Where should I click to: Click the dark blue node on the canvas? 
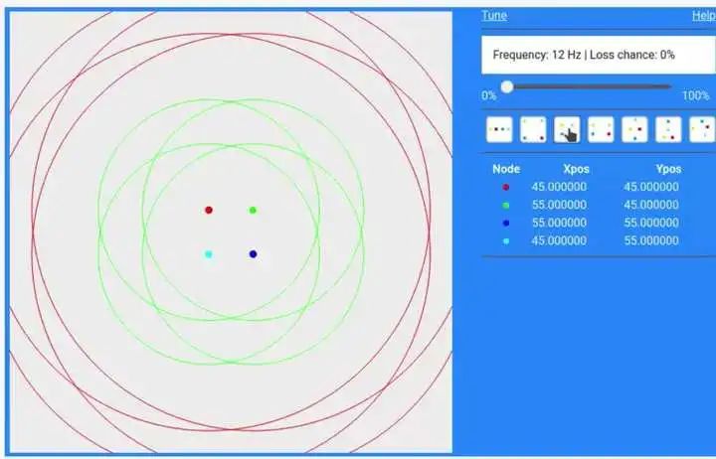[x=253, y=254]
